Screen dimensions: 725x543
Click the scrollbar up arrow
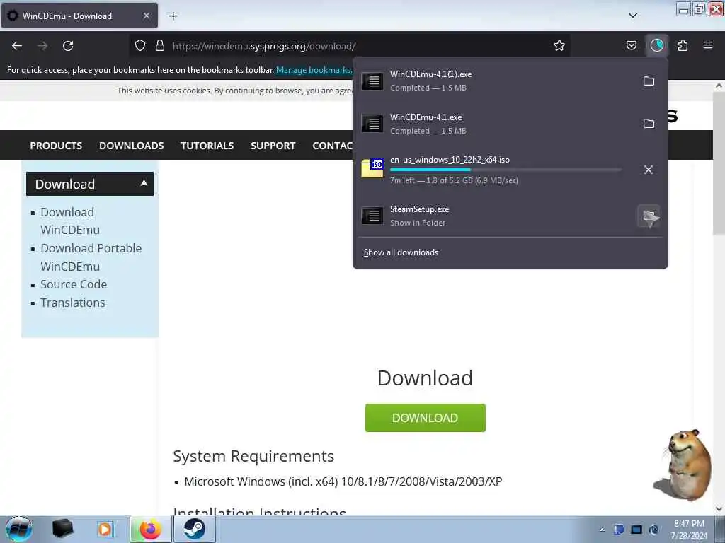click(719, 86)
